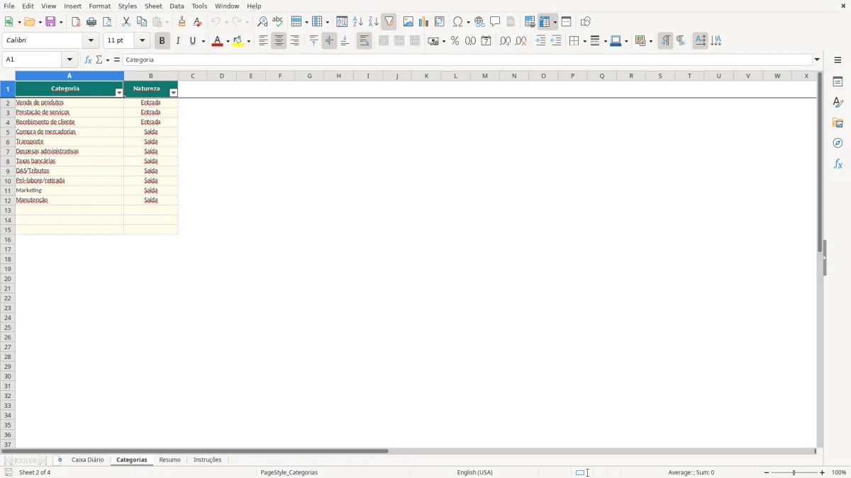The image size is (851, 478).
Task: Sort ascending with the A-Z arrow icon
Action: coord(358,22)
